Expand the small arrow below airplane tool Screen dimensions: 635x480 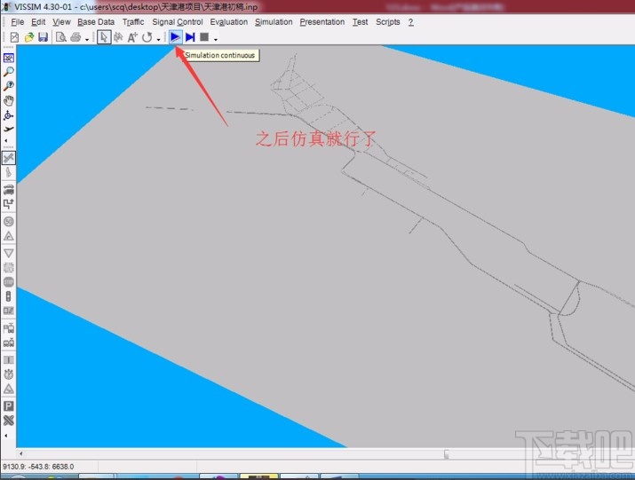pos(5,140)
